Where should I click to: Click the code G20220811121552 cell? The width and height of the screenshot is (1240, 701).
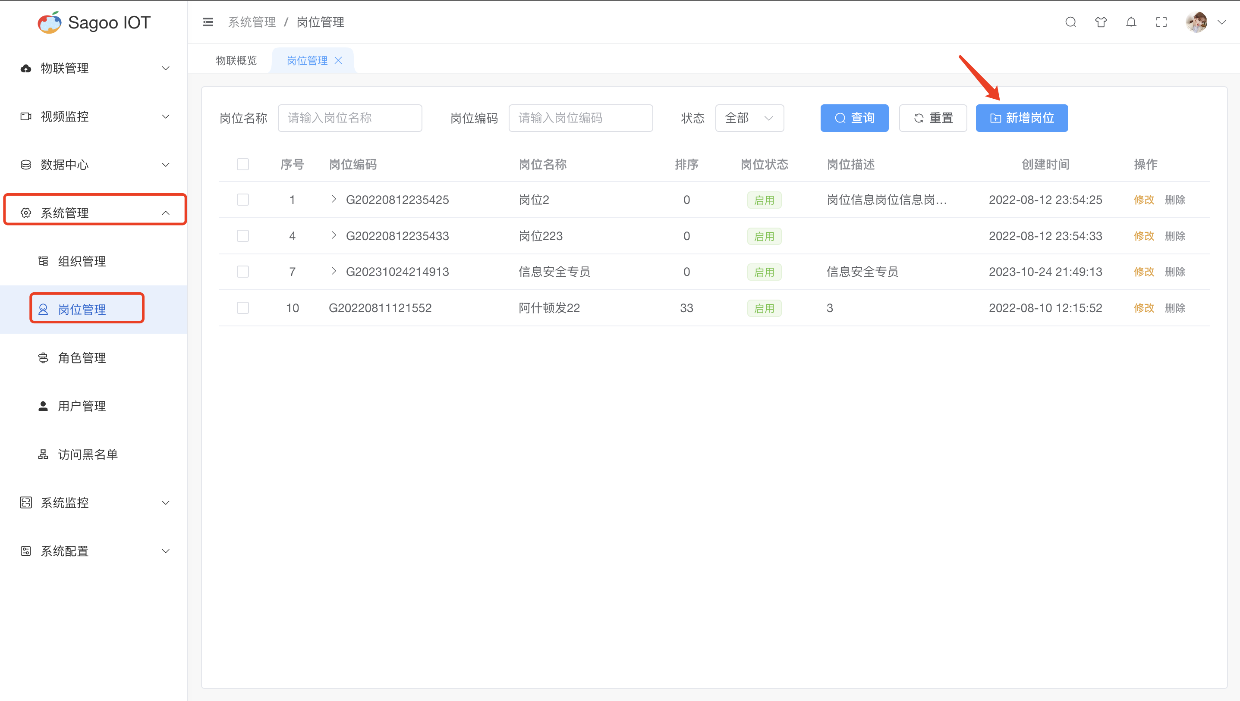(x=380, y=308)
